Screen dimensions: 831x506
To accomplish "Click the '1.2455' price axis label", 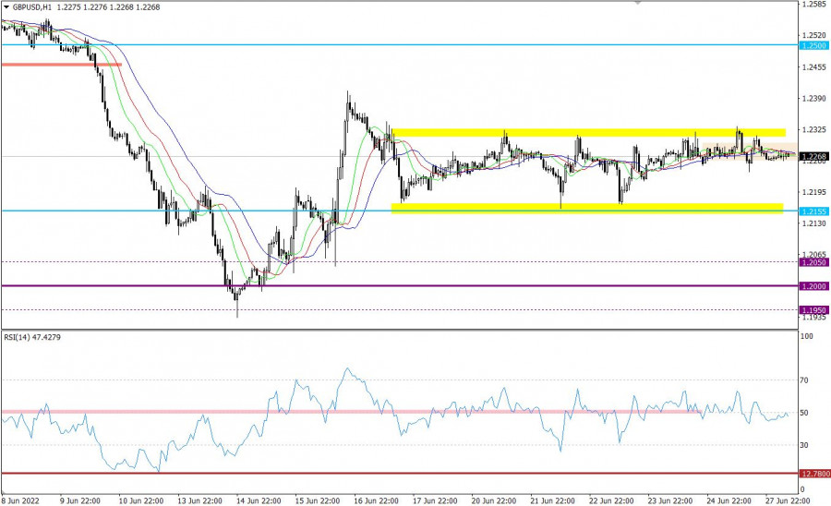I will (x=815, y=67).
